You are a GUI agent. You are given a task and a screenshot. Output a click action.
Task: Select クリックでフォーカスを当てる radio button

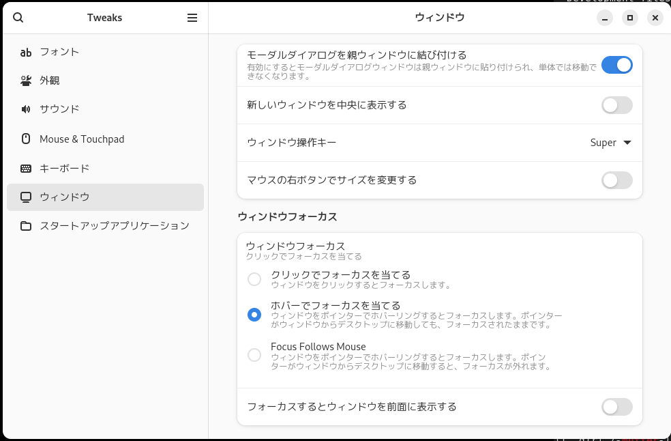pos(254,279)
